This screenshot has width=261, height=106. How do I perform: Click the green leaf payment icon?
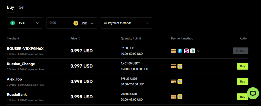click(193, 51)
